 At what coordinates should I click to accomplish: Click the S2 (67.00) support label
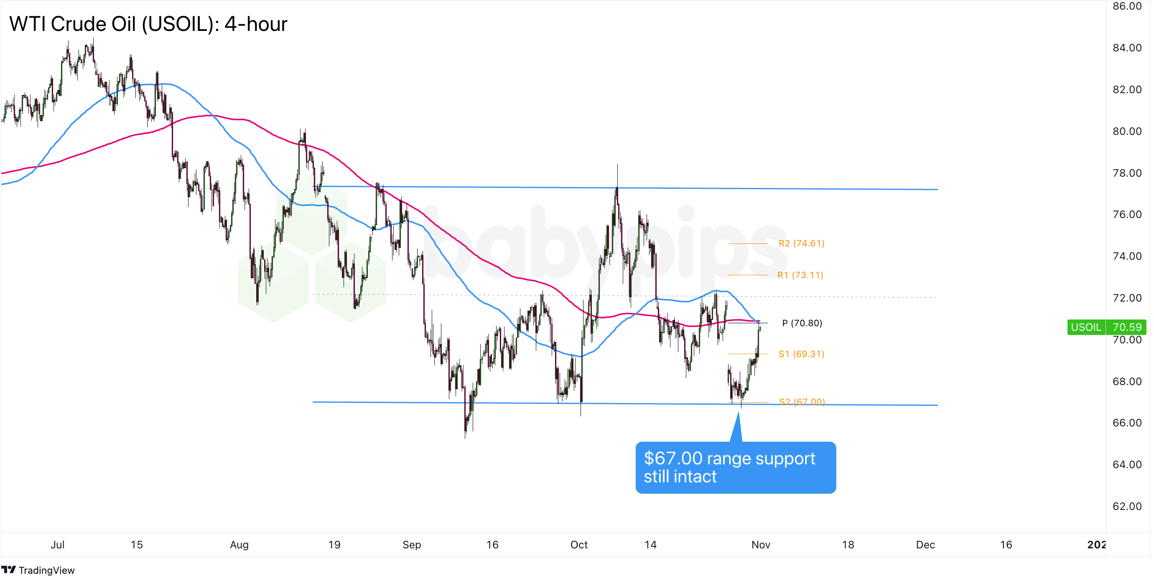tap(802, 402)
